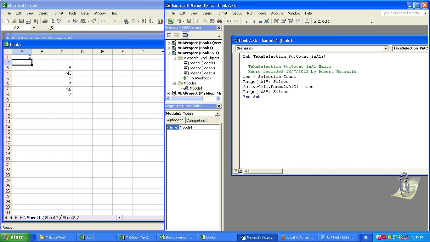Click the Open folder icon in Excel toolbar

(14, 21)
